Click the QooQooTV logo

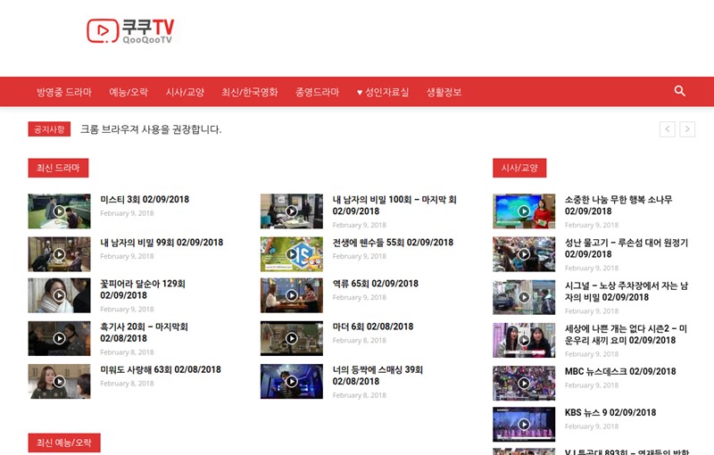[130, 31]
